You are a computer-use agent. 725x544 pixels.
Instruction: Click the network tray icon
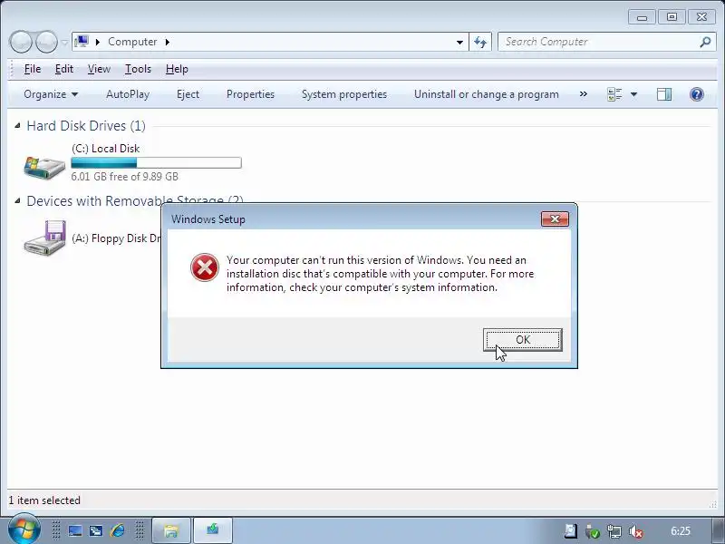[614, 531]
